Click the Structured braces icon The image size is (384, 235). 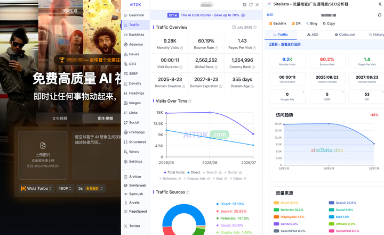126,142
